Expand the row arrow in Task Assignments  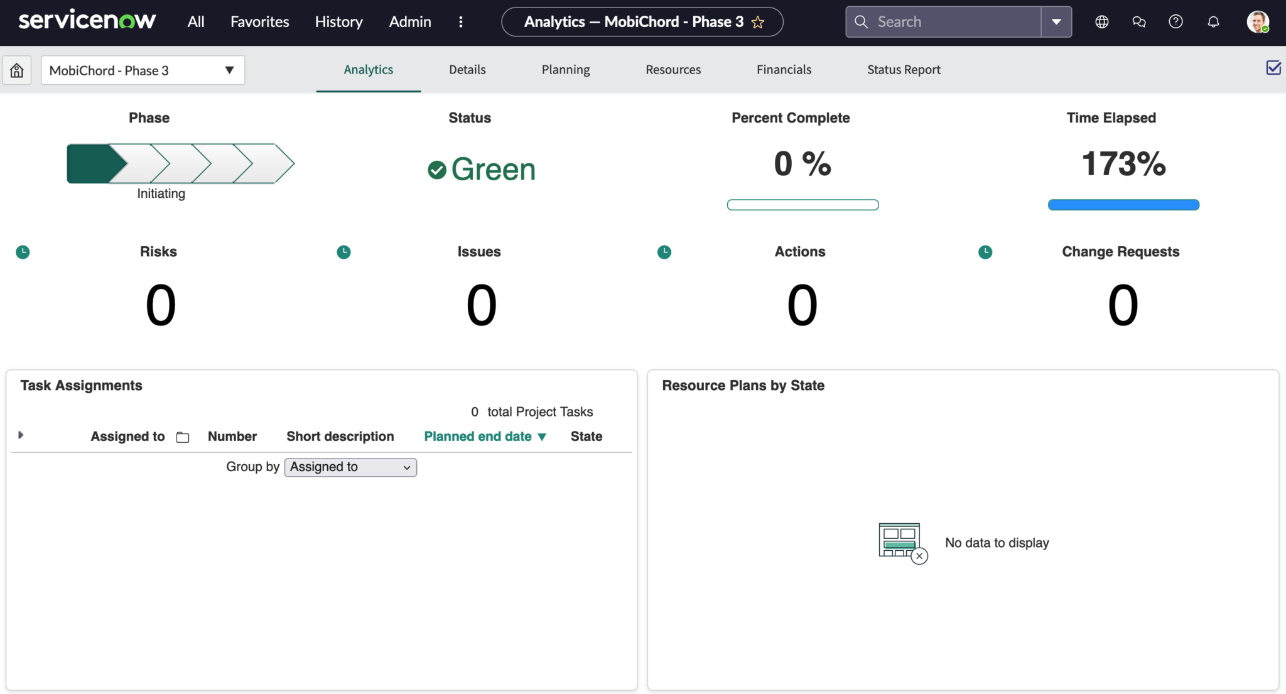point(21,435)
